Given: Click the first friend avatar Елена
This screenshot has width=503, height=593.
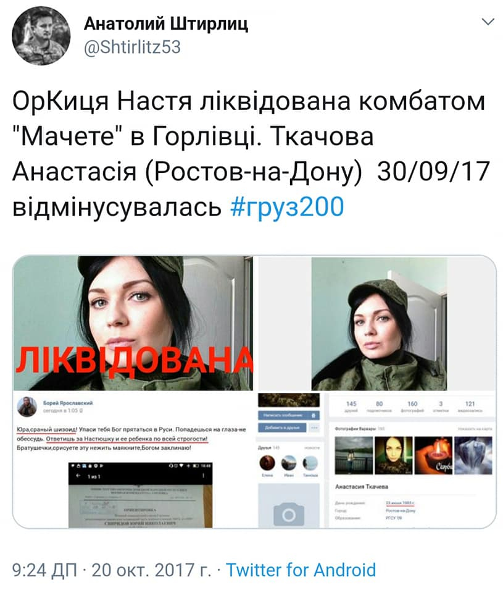Looking at the screenshot, I should (x=267, y=463).
